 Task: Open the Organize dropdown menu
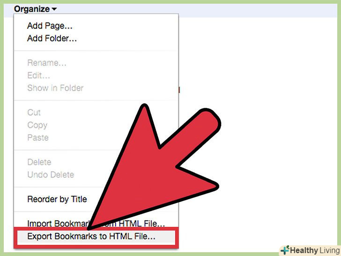point(35,9)
